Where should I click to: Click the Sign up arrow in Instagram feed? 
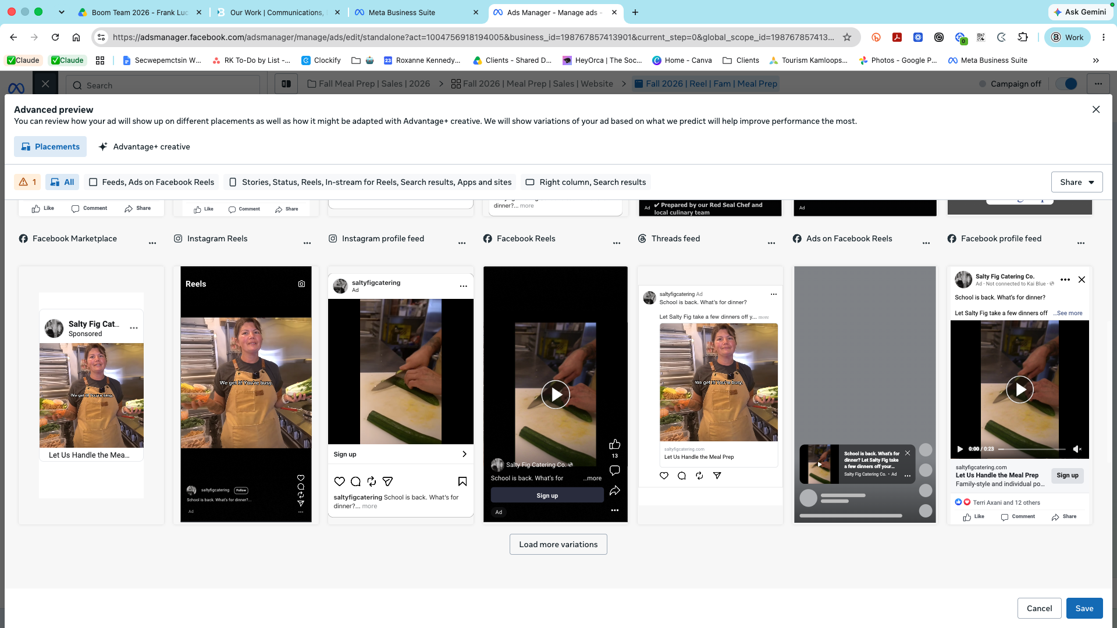point(464,454)
